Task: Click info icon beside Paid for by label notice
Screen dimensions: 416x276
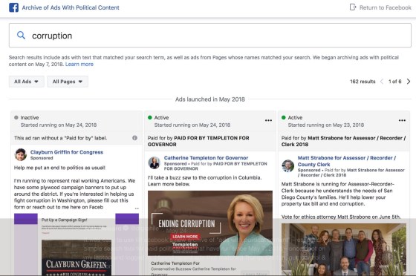Action: tap(134, 138)
